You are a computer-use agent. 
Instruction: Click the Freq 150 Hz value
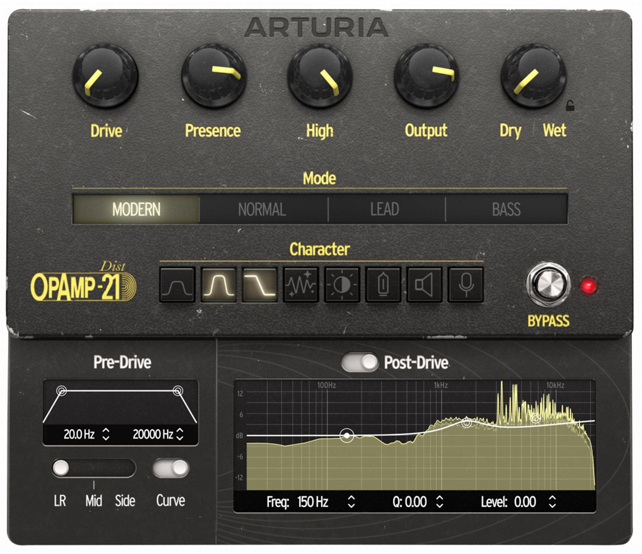313,502
